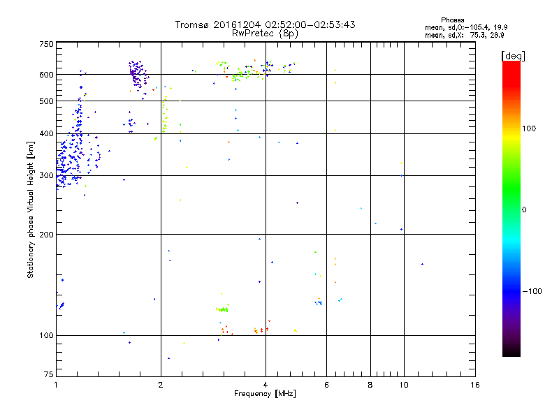559x419 pixels.
Task: Select the 'mean, sd,X: 75.3, 28.9' statistic line
Action: pyautogui.click(x=464, y=35)
